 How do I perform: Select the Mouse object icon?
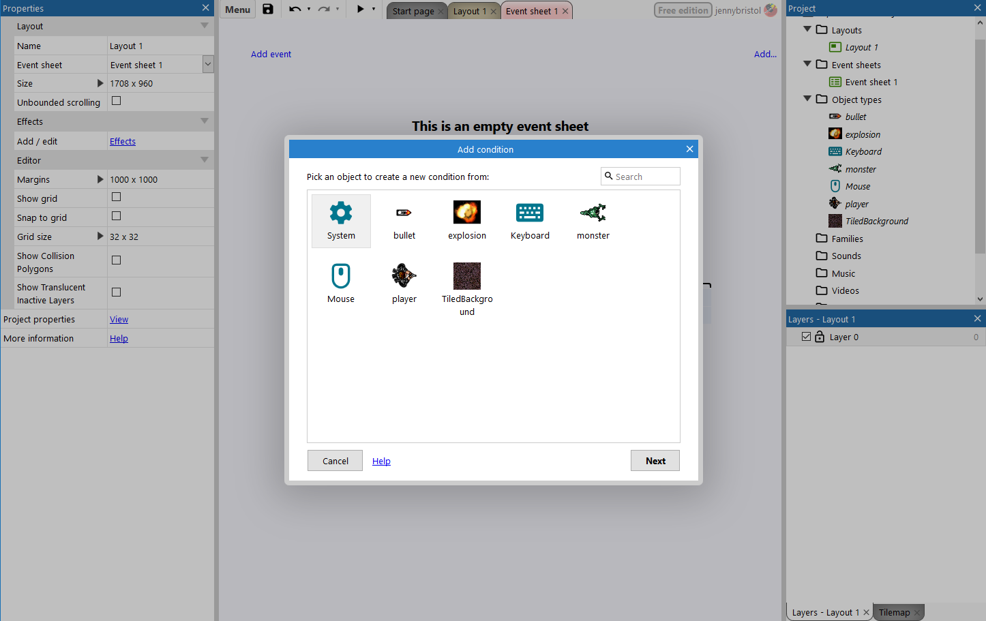pos(341,276)
